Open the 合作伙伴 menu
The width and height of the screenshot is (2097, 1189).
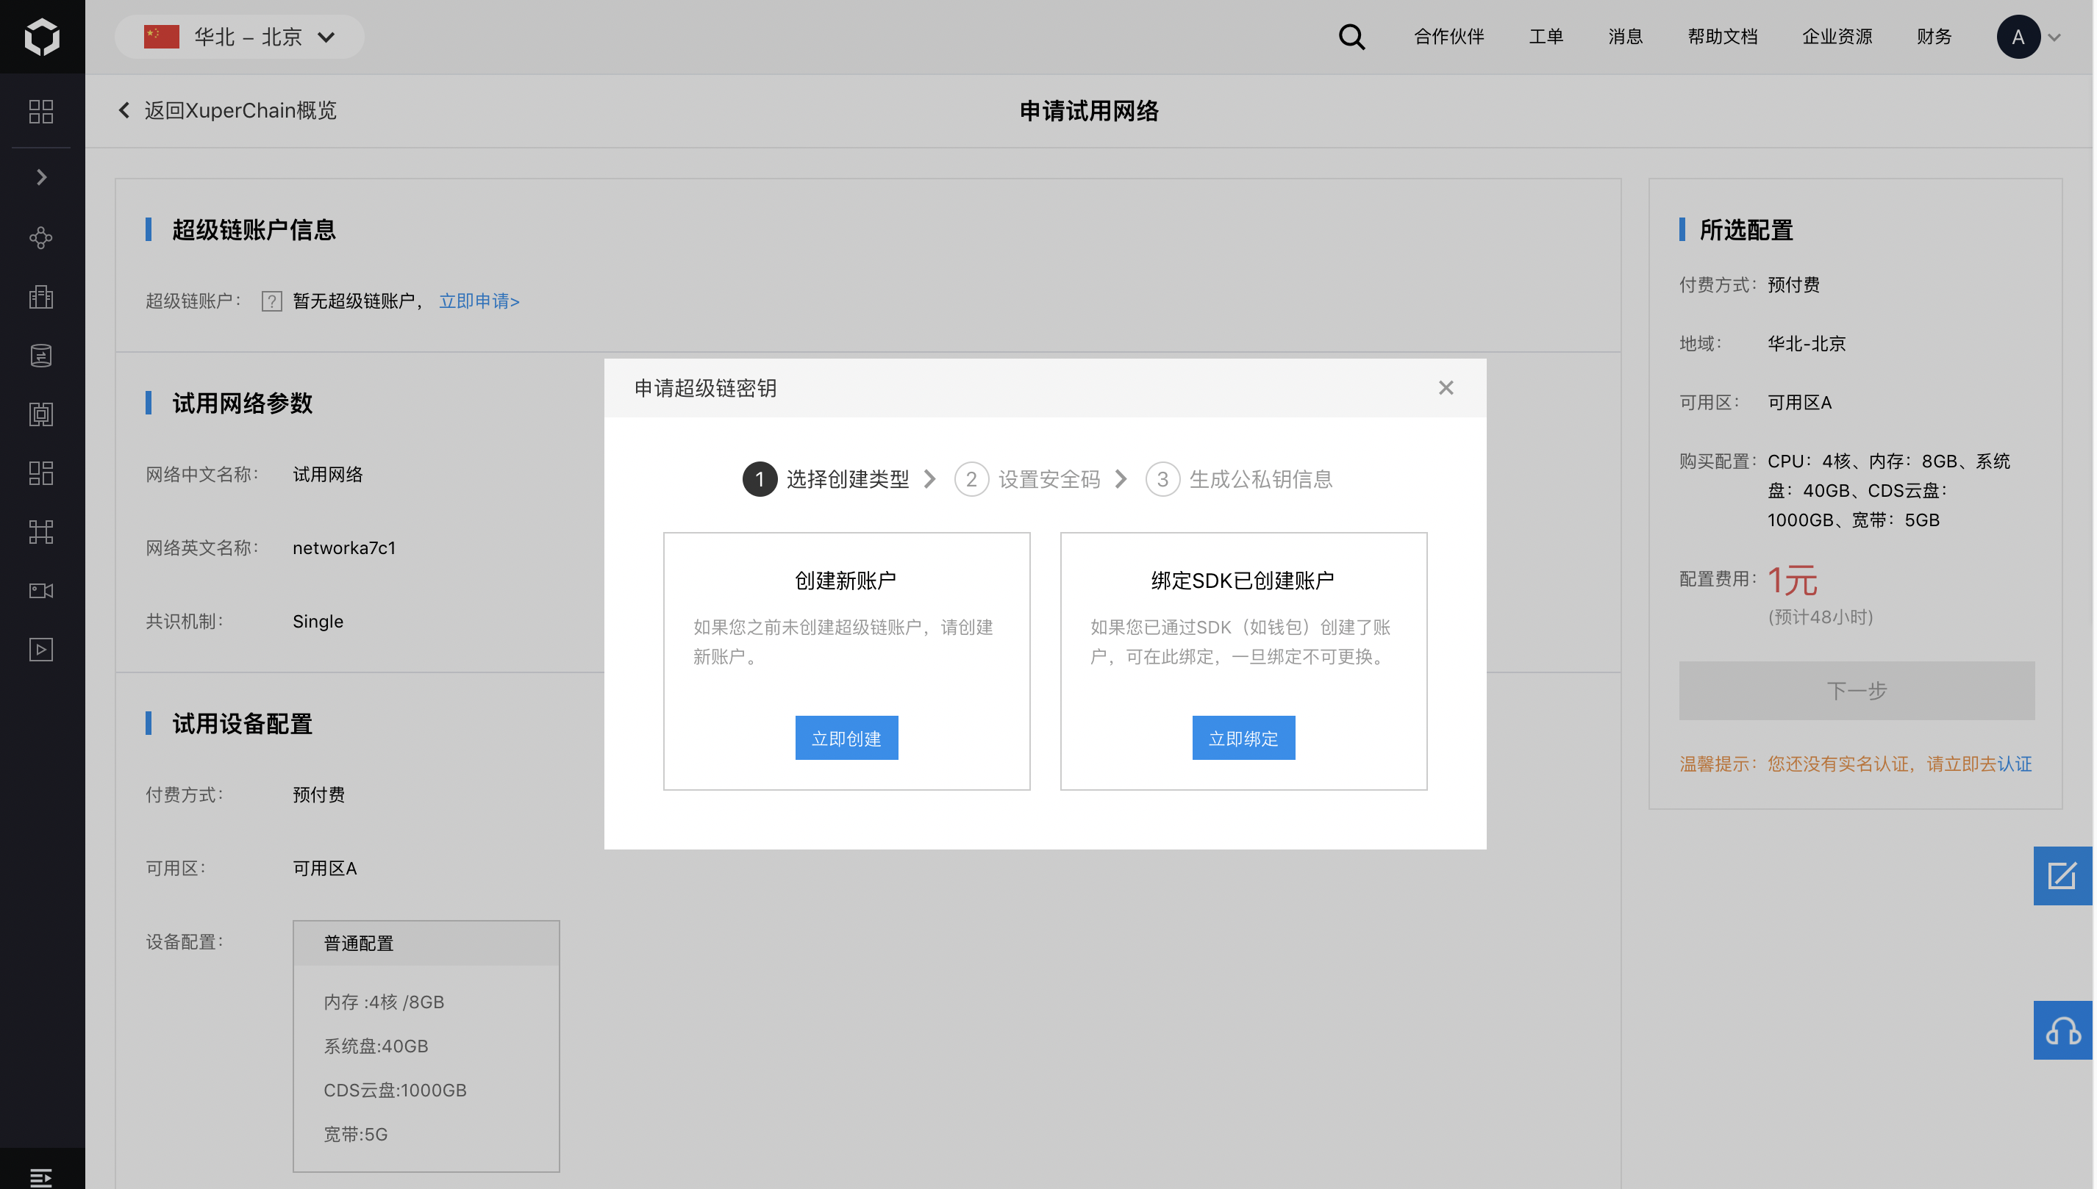pos(1448,37)
